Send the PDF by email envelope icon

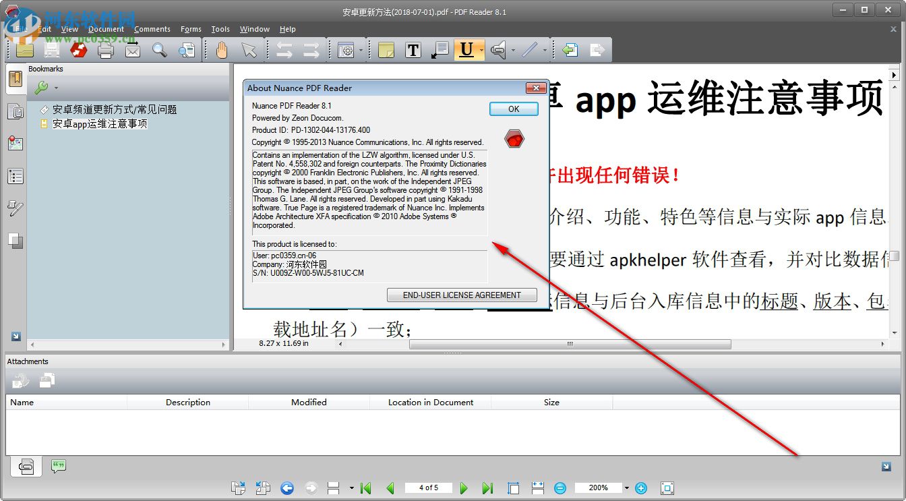pyautogui.click(x=133, y=50)
